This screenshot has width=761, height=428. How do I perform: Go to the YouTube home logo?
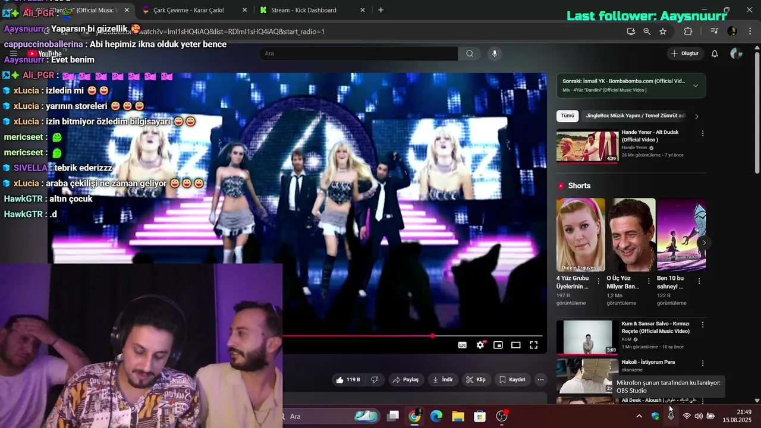[45, 54]
